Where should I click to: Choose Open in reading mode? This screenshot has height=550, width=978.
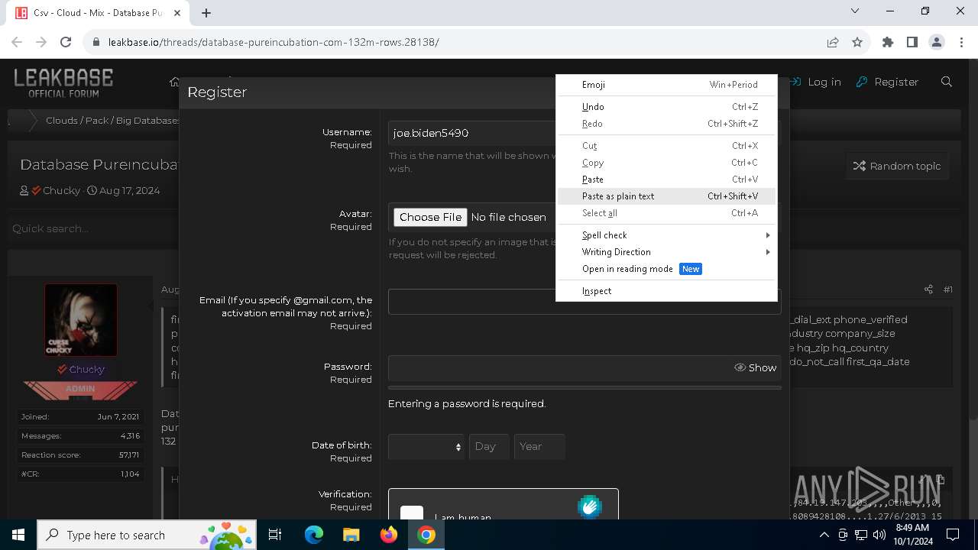(x=667, y=269)
